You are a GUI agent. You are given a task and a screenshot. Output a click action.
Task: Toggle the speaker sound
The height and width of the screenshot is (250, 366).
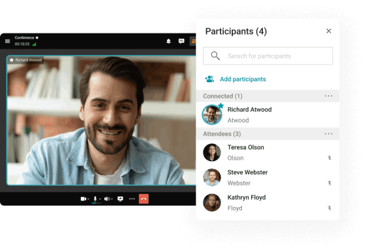(x=107, y=199)
